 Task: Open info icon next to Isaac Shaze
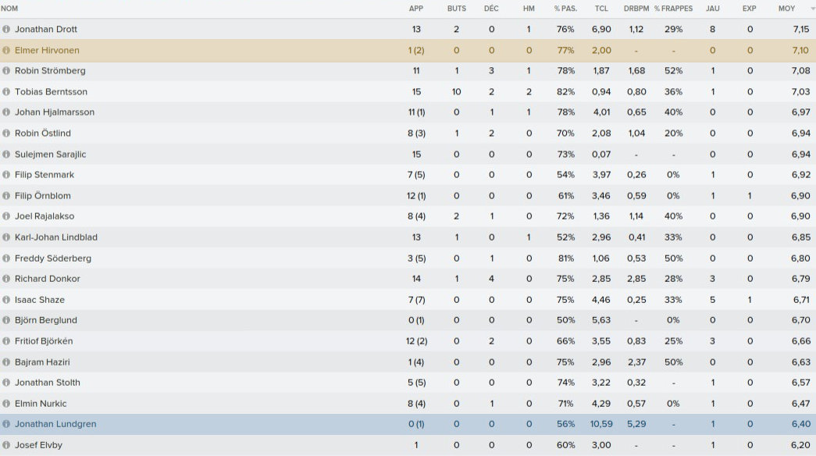click(6, 300)
